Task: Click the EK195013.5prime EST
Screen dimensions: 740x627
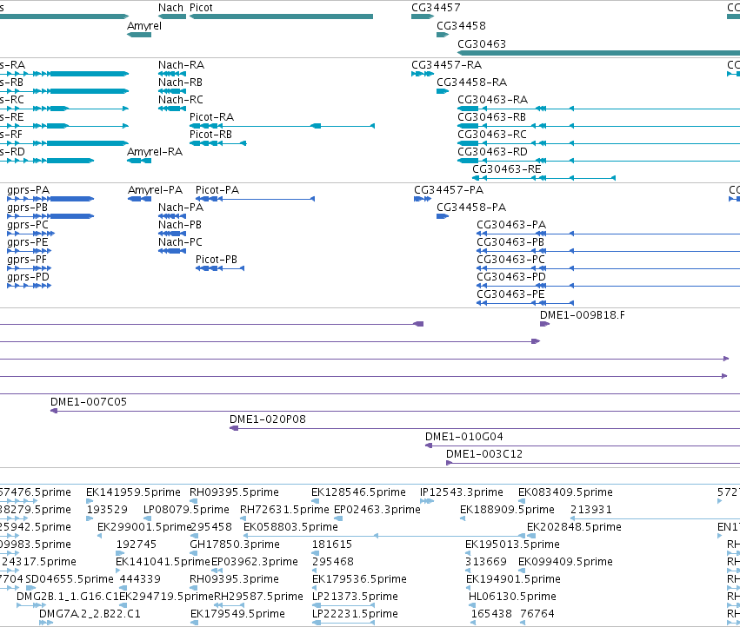Action: pos(469,553)
